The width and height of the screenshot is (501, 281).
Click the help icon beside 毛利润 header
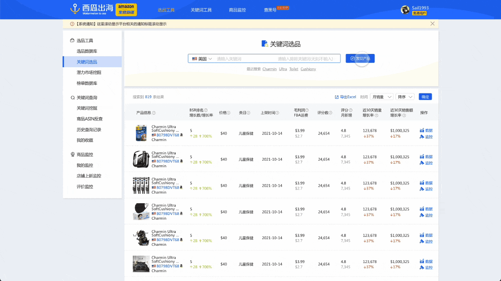click(x=307, y=110)
